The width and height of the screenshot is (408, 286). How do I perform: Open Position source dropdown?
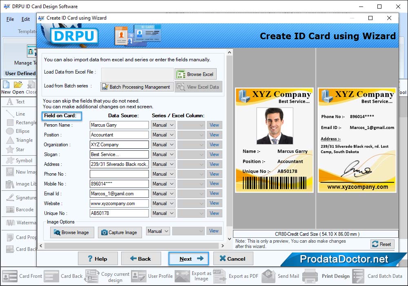pos(163,135)
